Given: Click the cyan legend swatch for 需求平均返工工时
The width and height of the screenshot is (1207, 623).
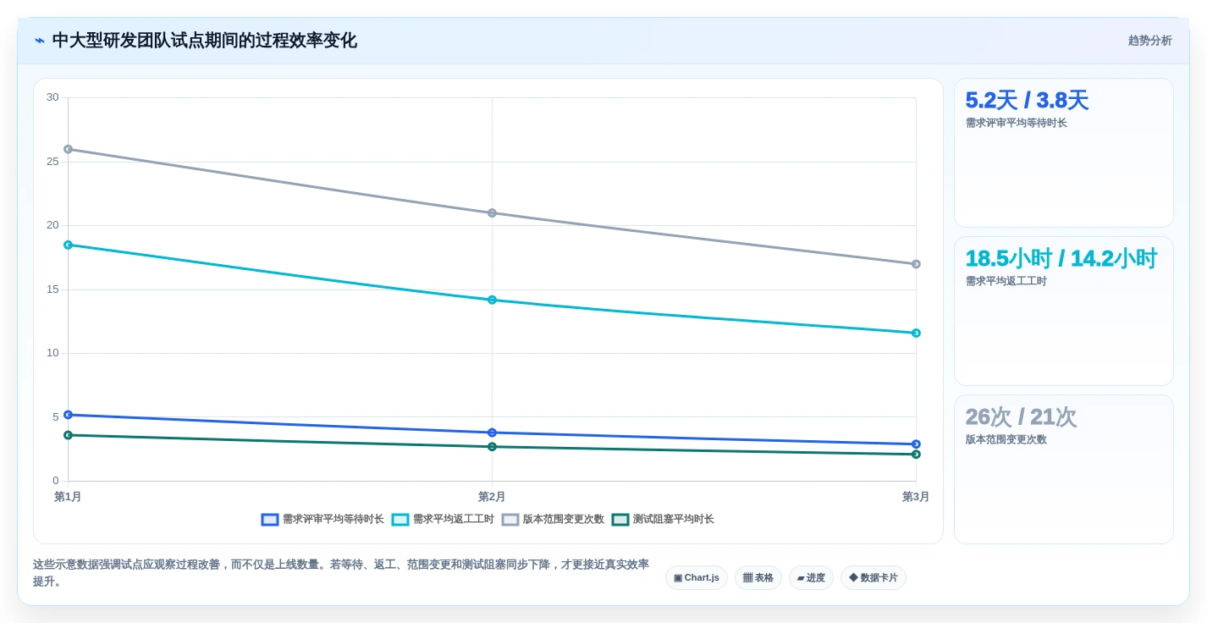Looking at the screenshot, I should pos(400,520).
